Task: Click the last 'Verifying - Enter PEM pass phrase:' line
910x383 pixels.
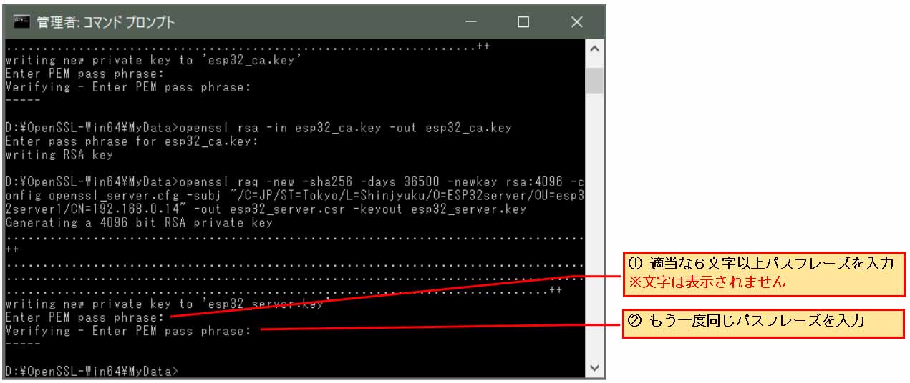Action: click(128, 330)
